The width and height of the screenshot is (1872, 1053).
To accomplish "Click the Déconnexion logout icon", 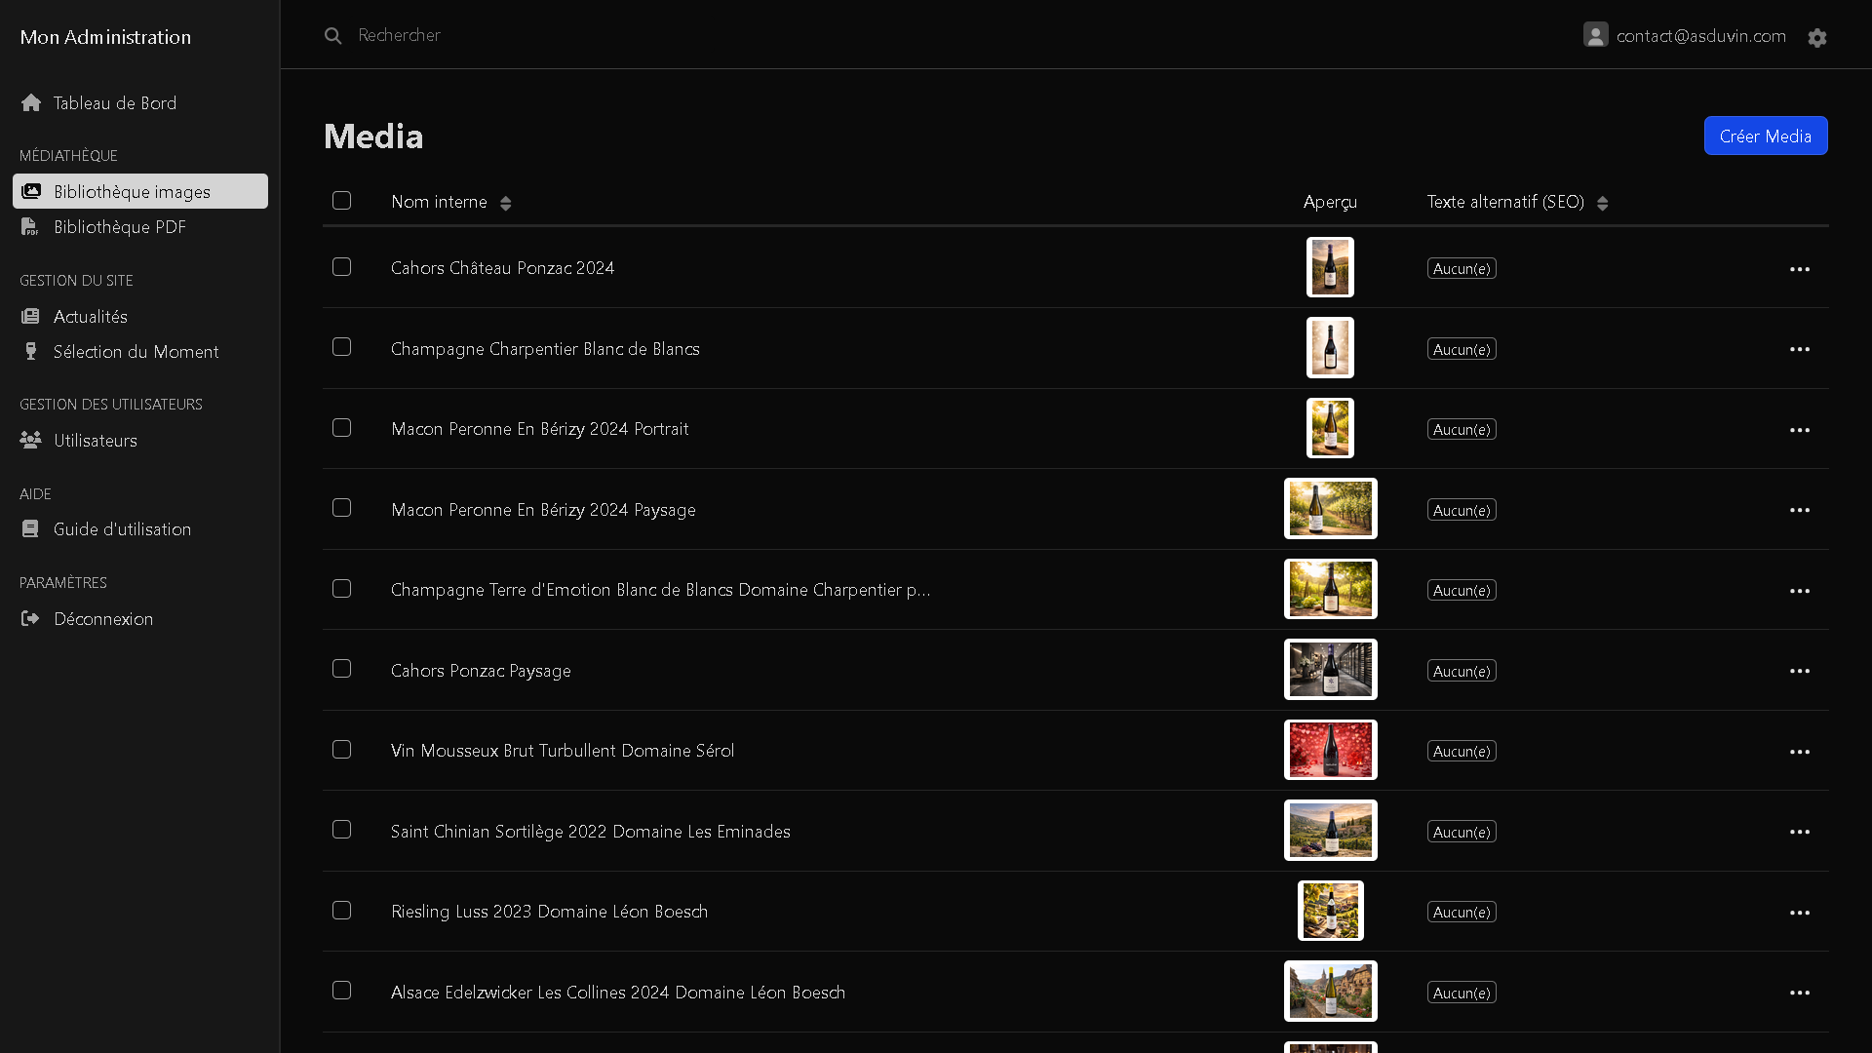I will click(30, 619).
